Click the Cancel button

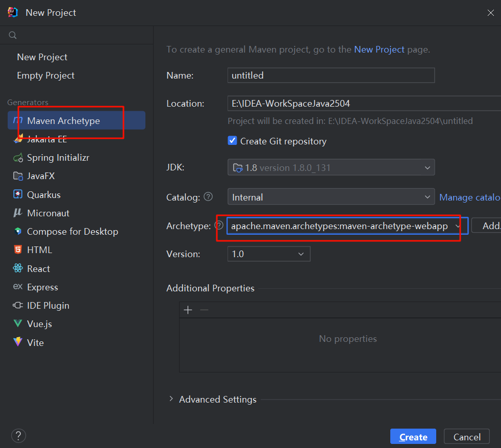(466, 436)
